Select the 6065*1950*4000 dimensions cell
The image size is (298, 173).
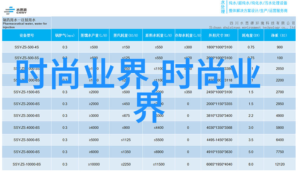tap(219, 164)
